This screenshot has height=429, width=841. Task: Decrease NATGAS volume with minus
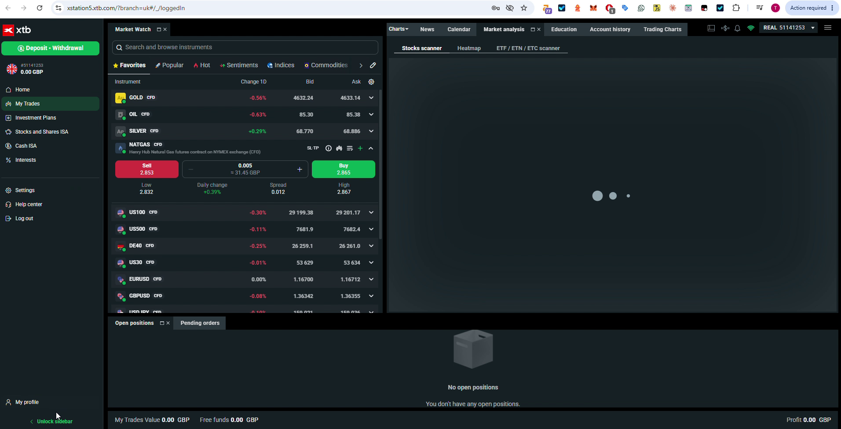[190, 169]
